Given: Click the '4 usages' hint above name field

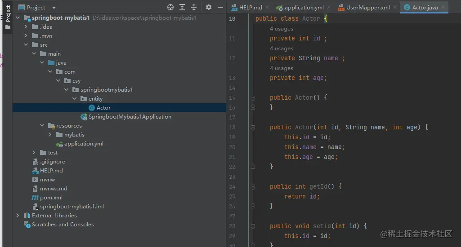Looking at the screenshot, I should pos(282,49).
